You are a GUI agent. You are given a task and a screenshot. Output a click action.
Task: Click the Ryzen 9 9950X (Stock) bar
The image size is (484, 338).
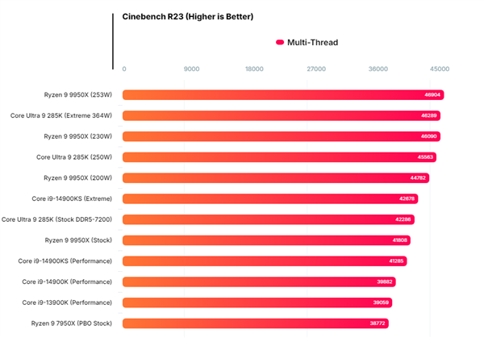point(266,240)
